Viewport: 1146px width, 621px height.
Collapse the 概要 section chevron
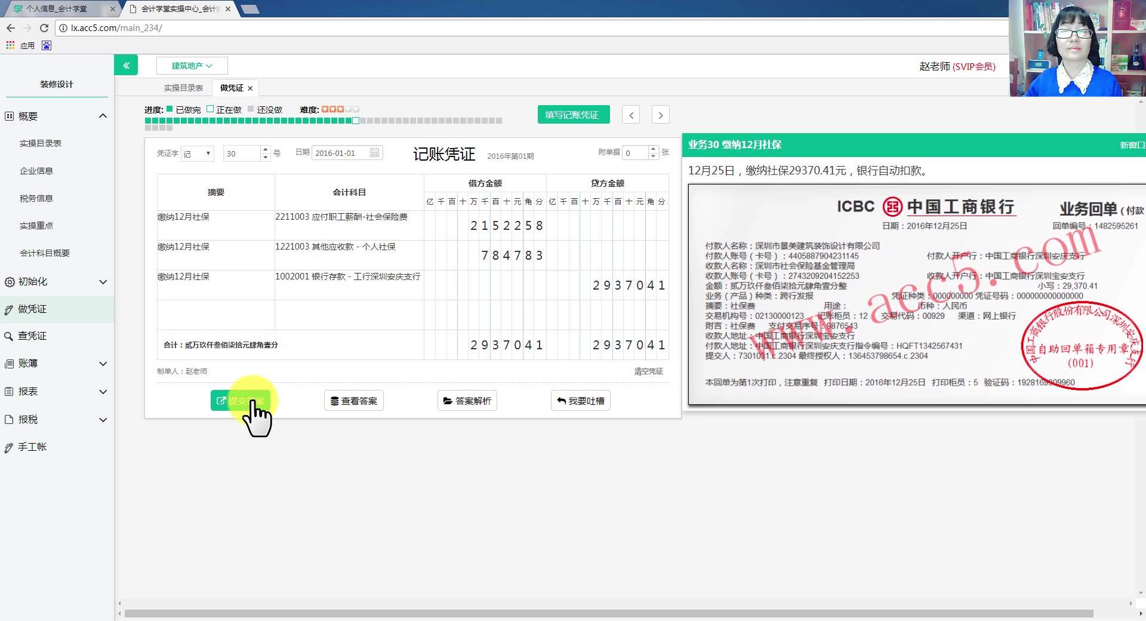[x=103, y=115]
